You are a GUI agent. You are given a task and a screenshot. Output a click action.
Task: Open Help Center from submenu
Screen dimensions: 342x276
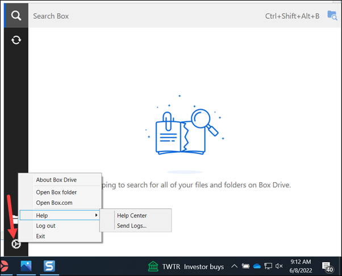point(136,216)
